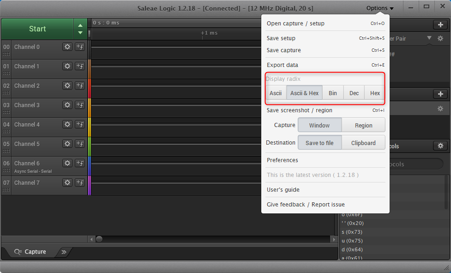Select Channel 6 Async Serial label
Screen dimensions: 451x273
pos(33,171)
